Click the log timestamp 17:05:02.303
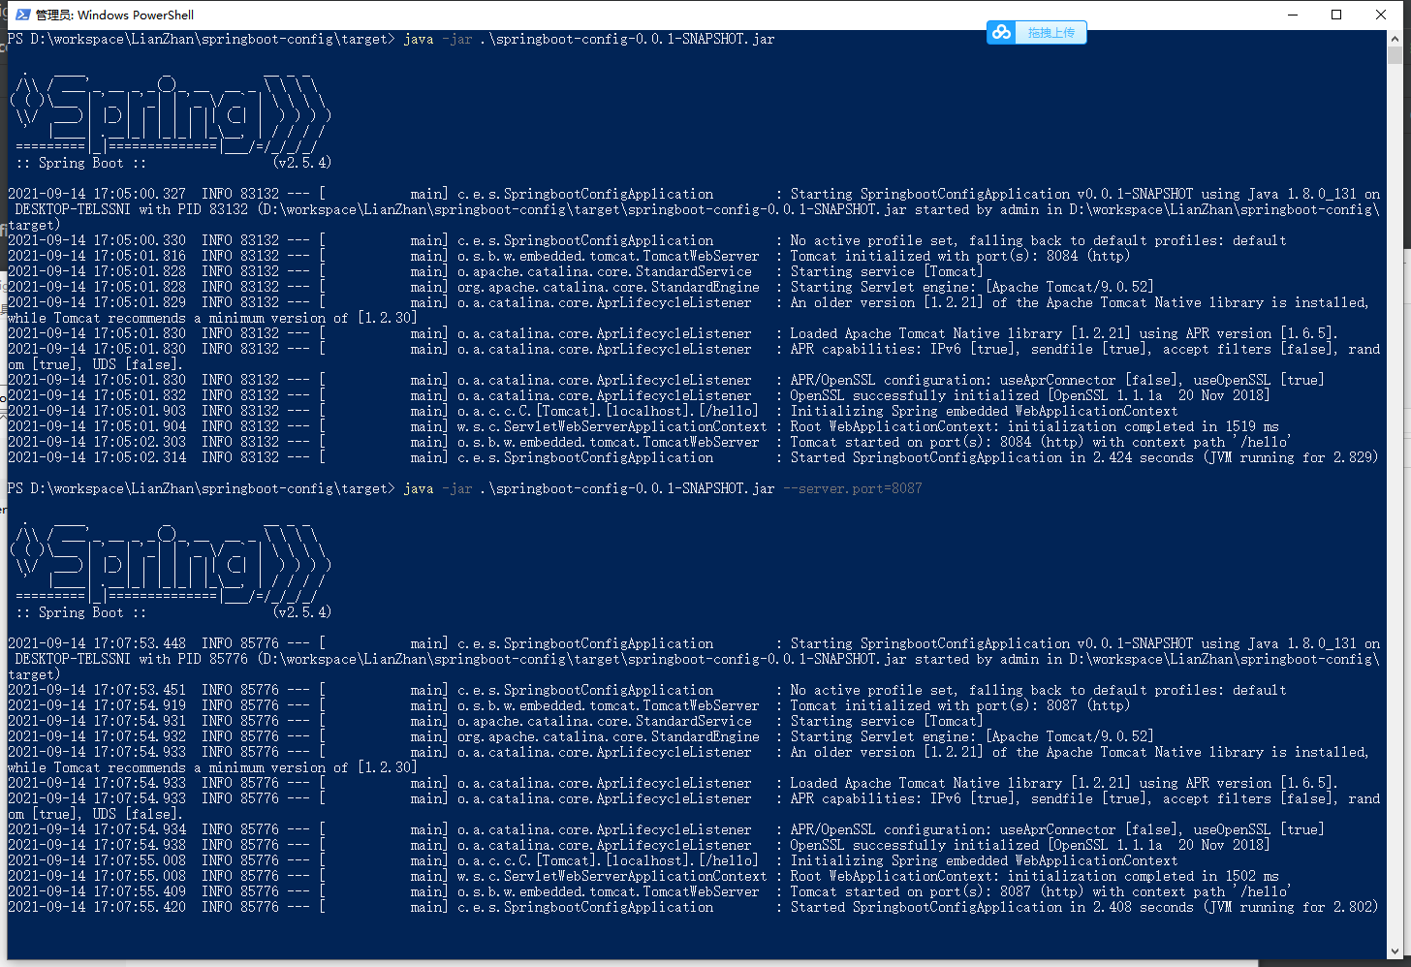The height and width of the screenshot is (967, 1411). (x=140, y=442)
